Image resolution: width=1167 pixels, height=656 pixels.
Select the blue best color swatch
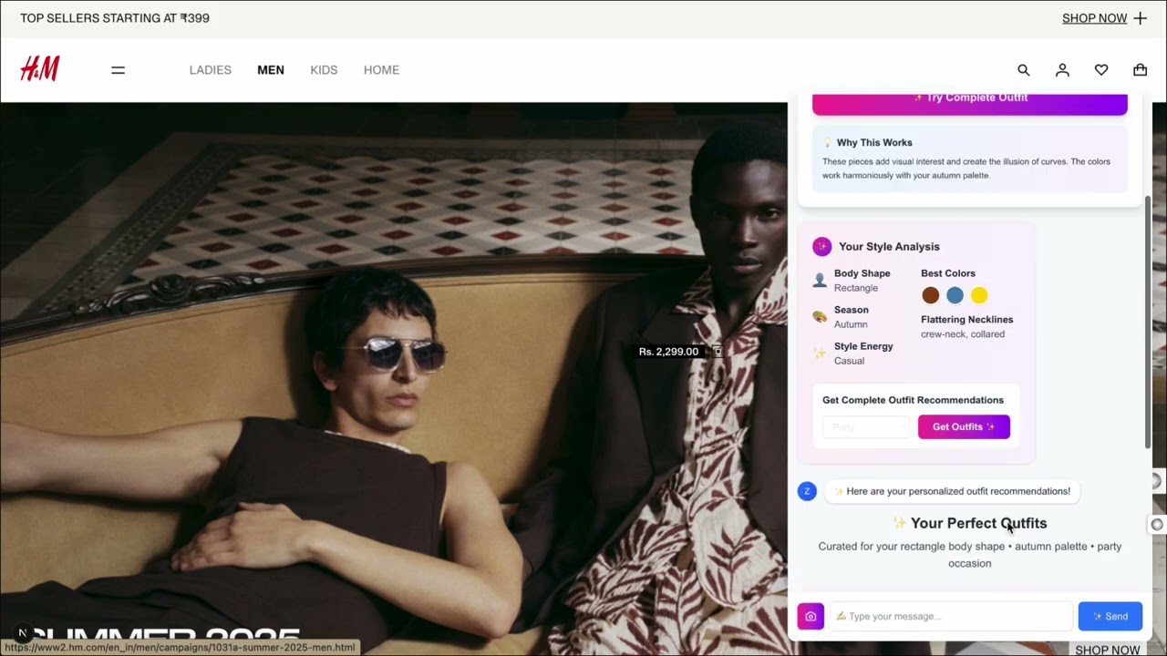(955, 295)
